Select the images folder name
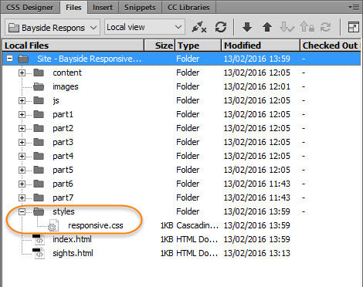363x287 pixels. [66, 87]
